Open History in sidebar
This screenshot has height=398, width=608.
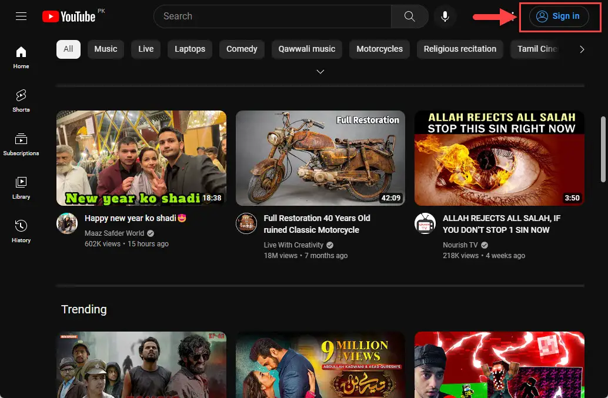21,231
